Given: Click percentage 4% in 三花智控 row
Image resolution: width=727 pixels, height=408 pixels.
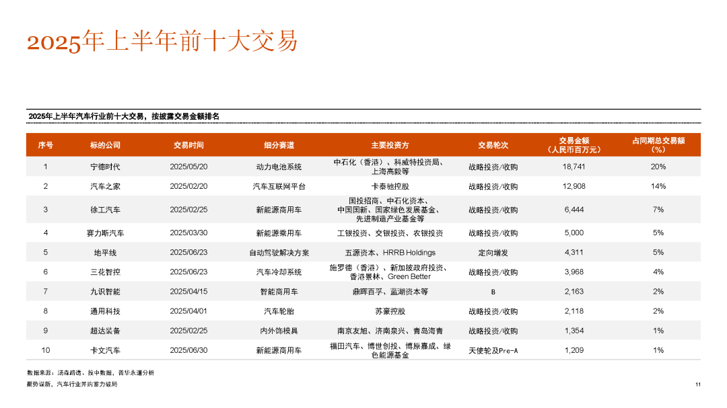Looking at the screenshot, I should (658, 272).
